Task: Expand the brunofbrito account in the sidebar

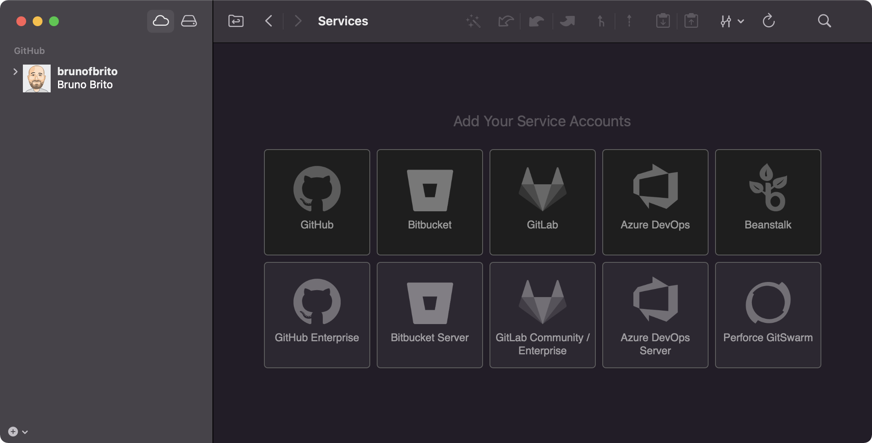Action: pyautogui.click(x=16, y=72)
